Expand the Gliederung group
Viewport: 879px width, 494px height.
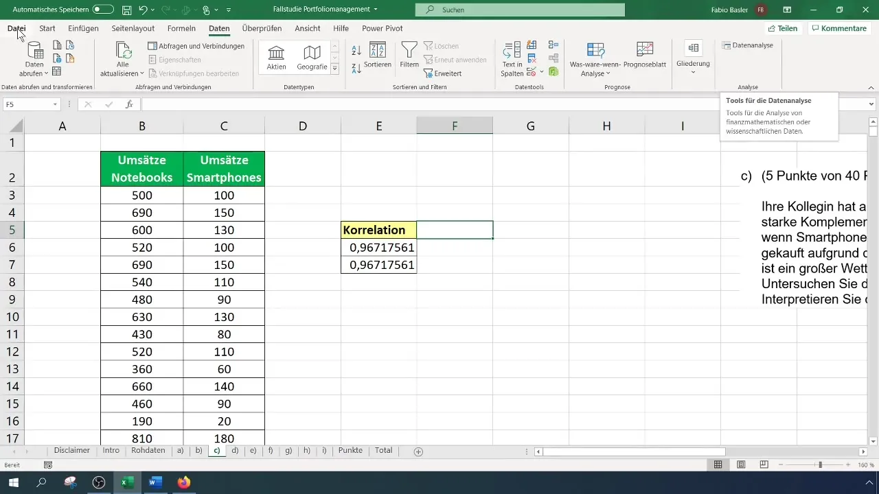693,58
